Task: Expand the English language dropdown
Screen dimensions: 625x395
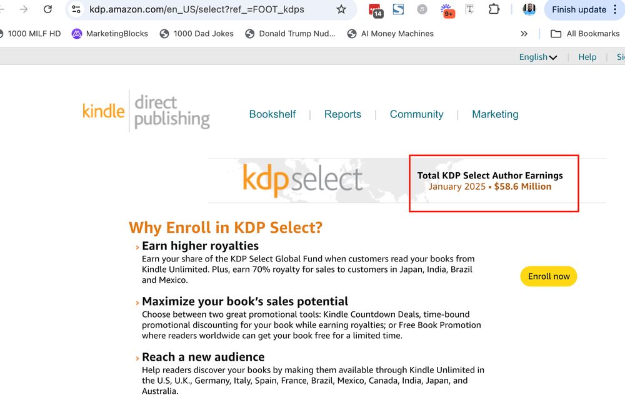Action: point(537,57)
